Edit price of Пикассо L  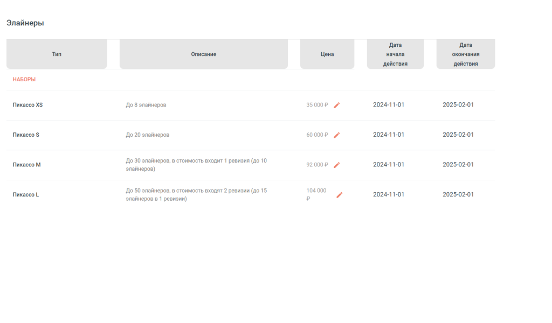[x=340, y=195]
